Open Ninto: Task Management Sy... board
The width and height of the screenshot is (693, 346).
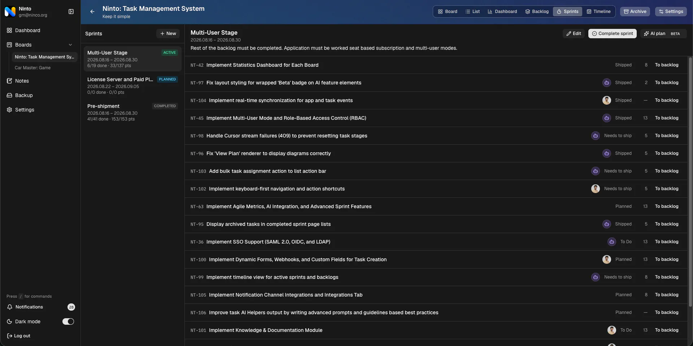point(44,57)
